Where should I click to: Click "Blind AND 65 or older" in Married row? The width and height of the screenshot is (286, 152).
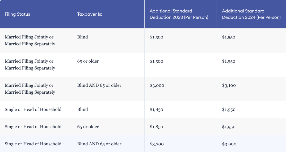(x=99, y=85)
